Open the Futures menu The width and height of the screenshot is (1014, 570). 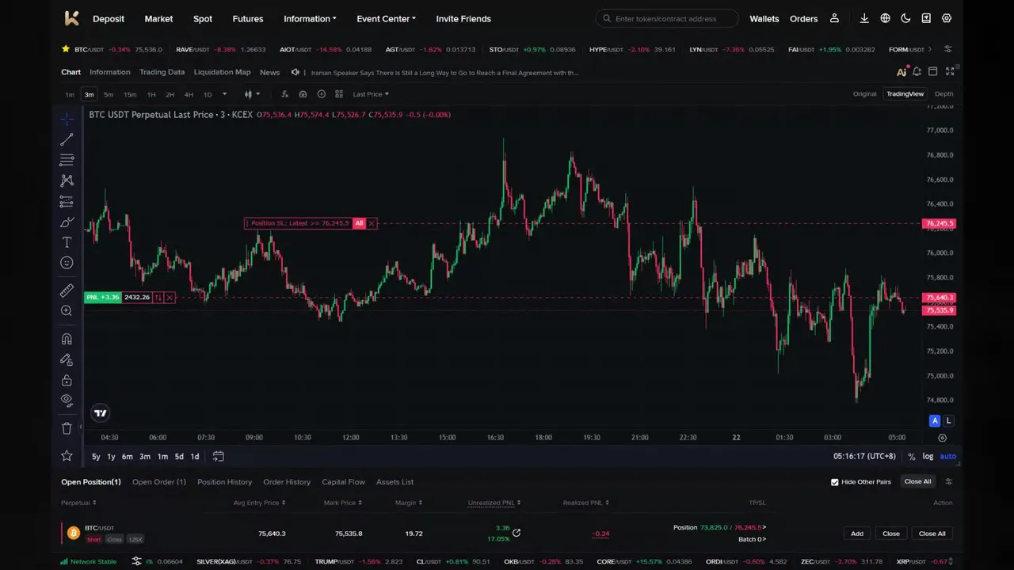tap(248, 18)
